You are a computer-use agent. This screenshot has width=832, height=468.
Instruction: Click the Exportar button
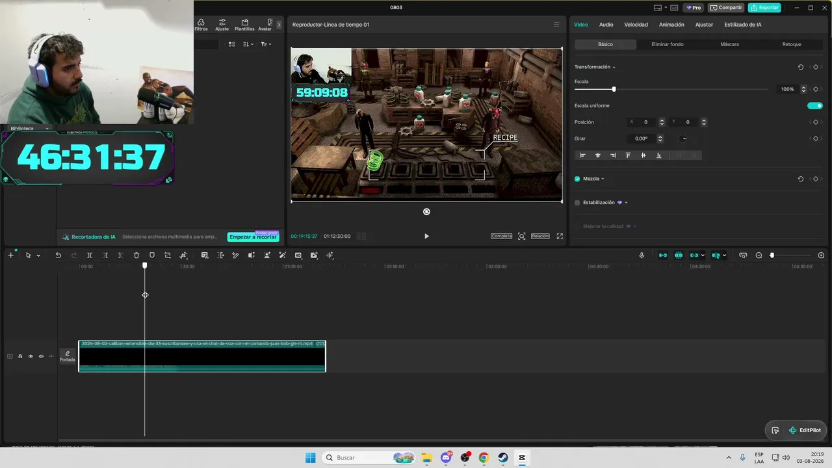(764, 8)
